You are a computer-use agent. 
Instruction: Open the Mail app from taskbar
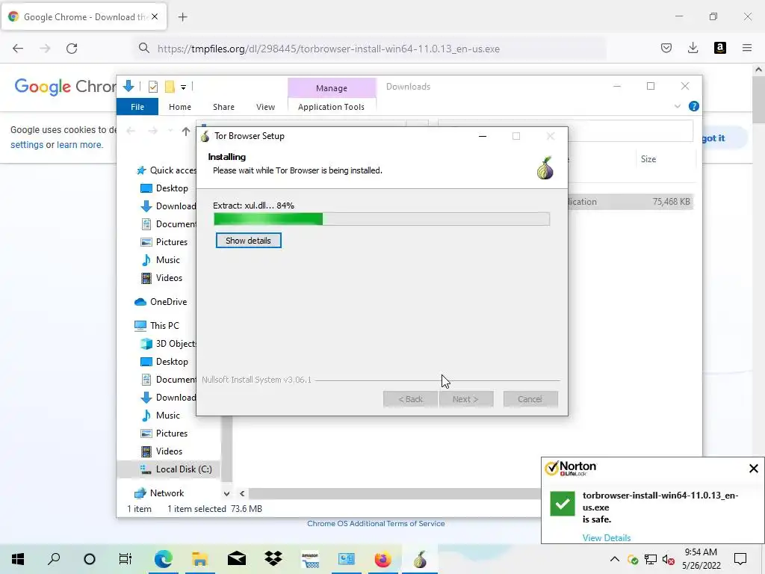[x=237, y=559]
